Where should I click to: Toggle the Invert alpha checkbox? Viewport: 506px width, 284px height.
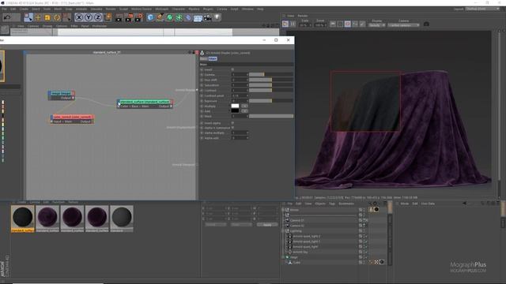click(232, 123)
